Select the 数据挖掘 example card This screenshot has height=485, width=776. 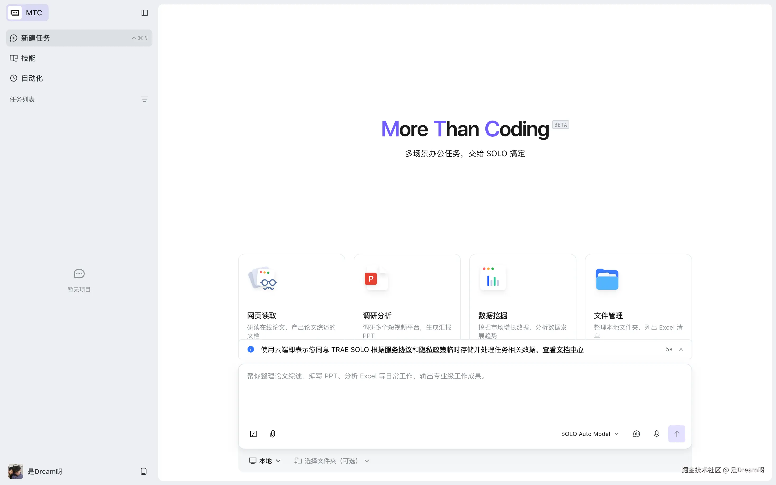[x=523, y=297]
